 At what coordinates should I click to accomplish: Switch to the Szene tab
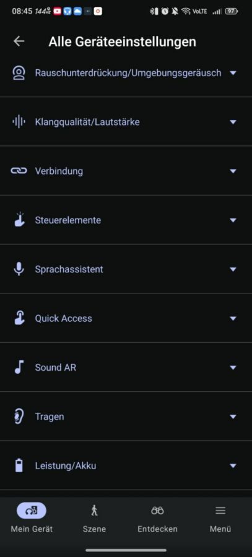tap(94, 519)
